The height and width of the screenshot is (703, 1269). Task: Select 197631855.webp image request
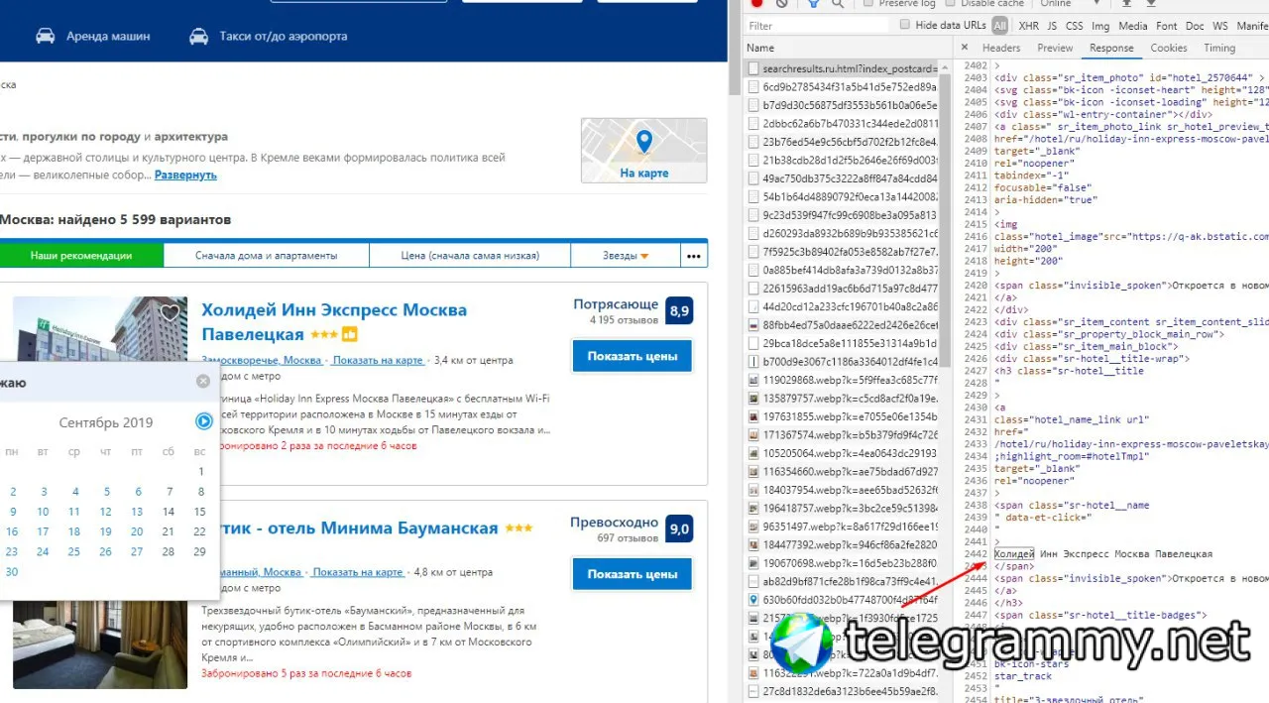pyautogui.click(x=842, y=416)
